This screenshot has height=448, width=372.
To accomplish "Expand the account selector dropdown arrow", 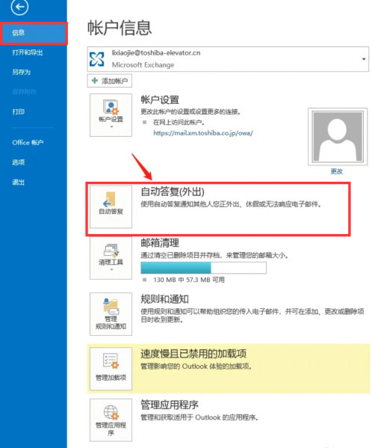I will click(364, 59).
